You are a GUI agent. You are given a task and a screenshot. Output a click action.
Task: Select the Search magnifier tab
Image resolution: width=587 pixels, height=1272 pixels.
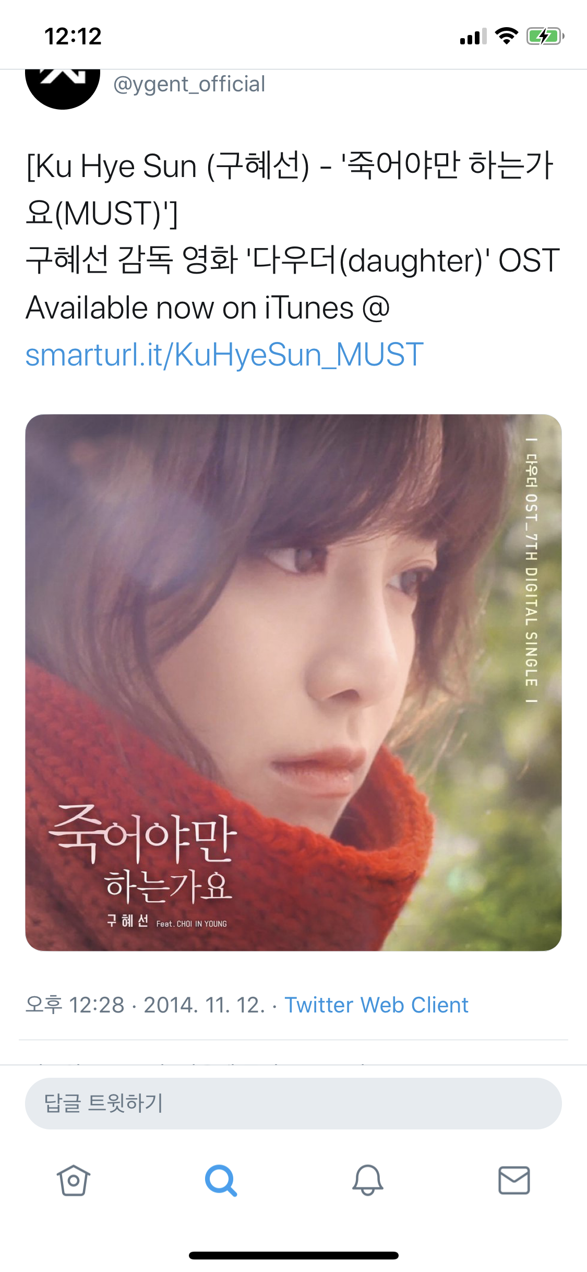click(x=221, y=1180)
